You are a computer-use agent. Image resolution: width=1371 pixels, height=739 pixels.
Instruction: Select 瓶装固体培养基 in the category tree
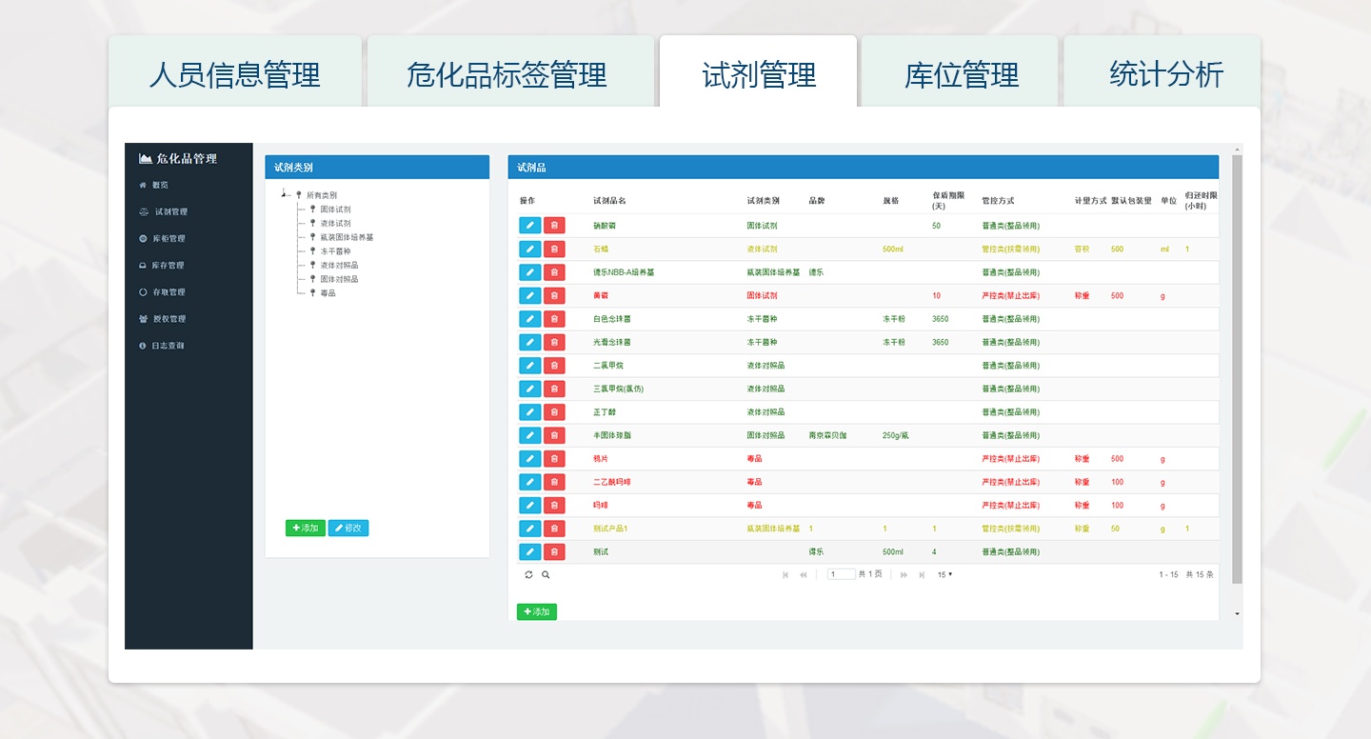click(x=347, y=237)
